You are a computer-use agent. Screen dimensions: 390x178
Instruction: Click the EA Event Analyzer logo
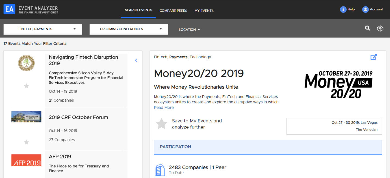31,9
